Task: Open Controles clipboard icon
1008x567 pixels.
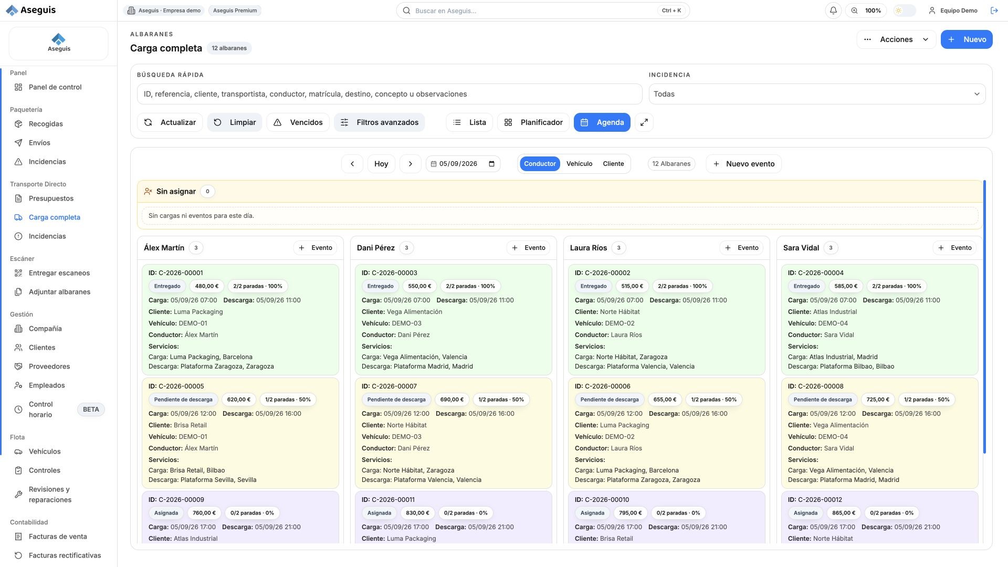Action: 18,470
